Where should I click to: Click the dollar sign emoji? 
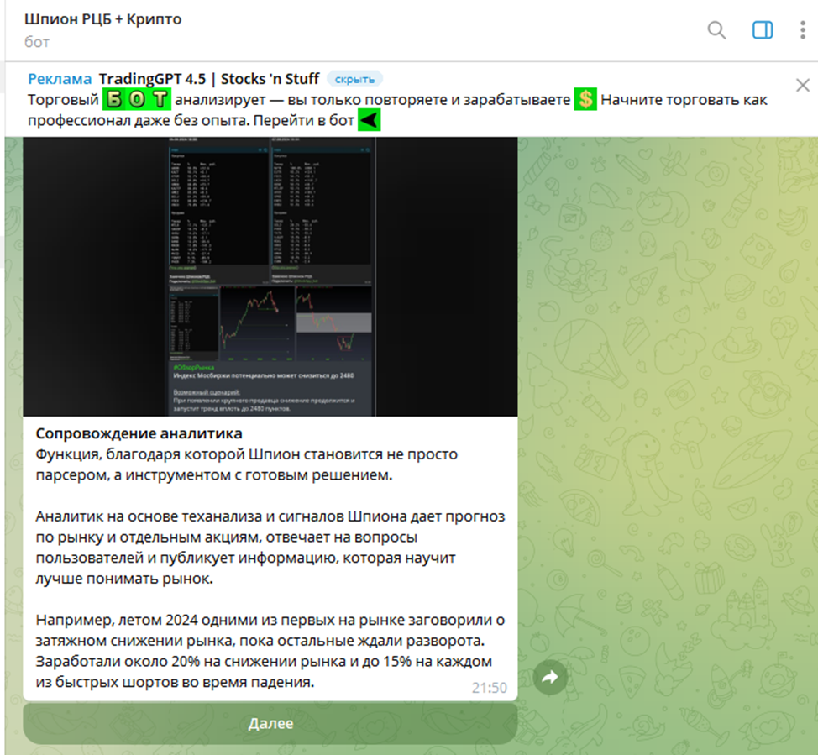coord(585,100)
